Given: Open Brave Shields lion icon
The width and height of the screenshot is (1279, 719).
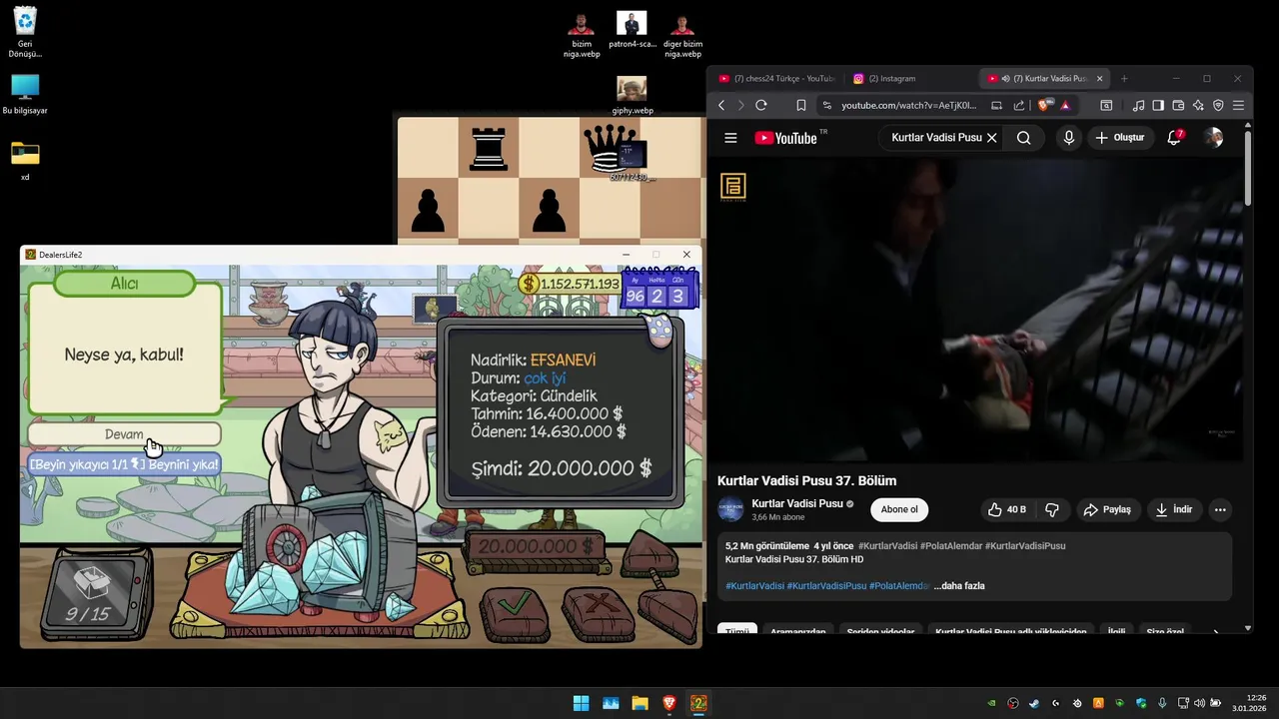Looking at the screenshot, I should 1045,105.
